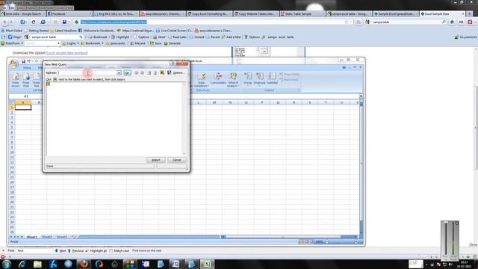Click Save Query icon in Web Query dialog

click(x=170, y=72)
